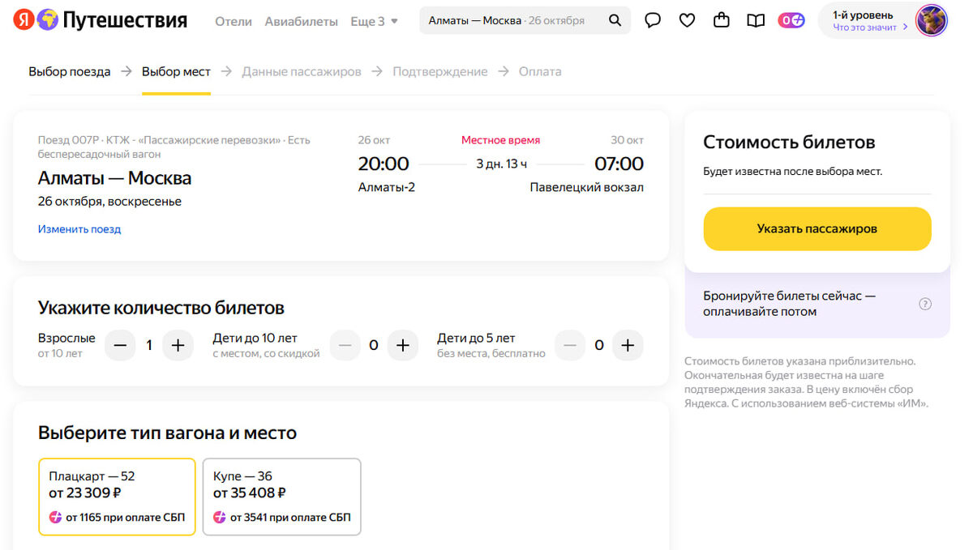Click the Yandex Plus points badge
This screenshot has width=973, height=550.
791,21
